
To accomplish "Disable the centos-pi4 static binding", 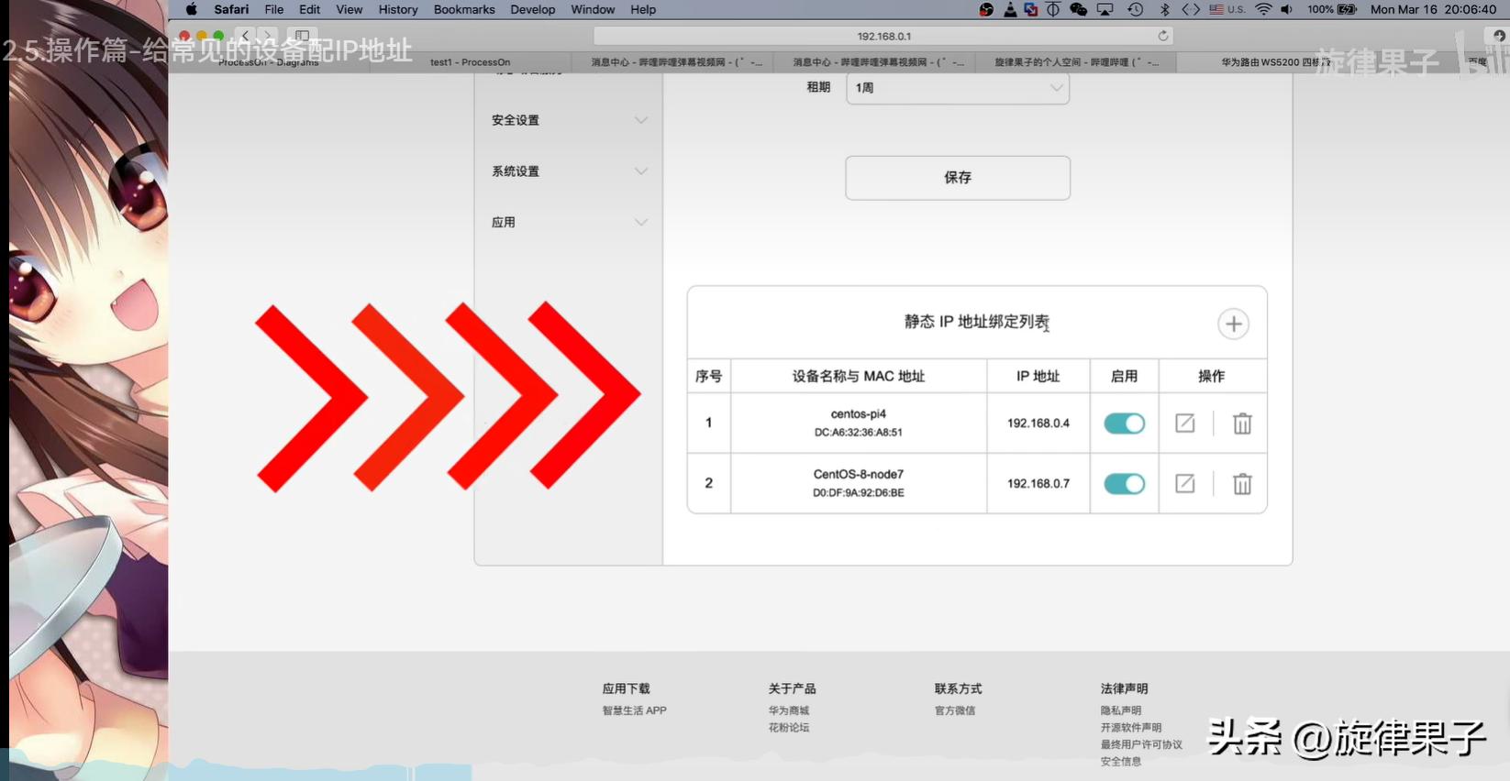I will coord(1124,423).
